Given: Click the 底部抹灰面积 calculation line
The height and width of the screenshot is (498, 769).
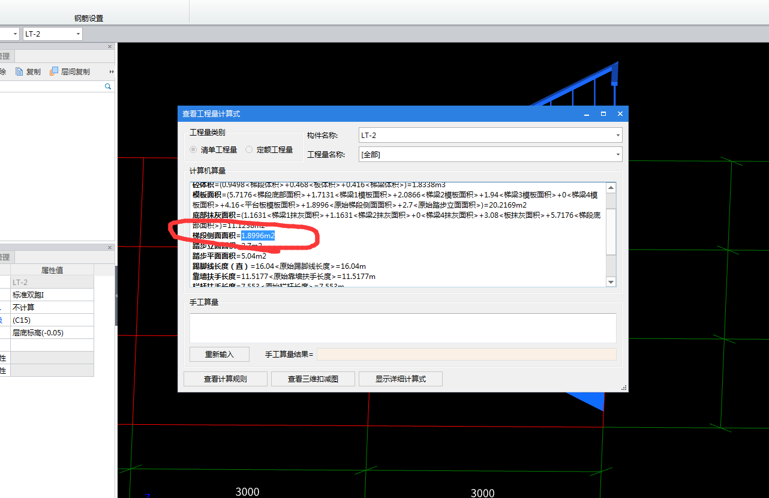Looking at the screenshot, I should 396,220.
